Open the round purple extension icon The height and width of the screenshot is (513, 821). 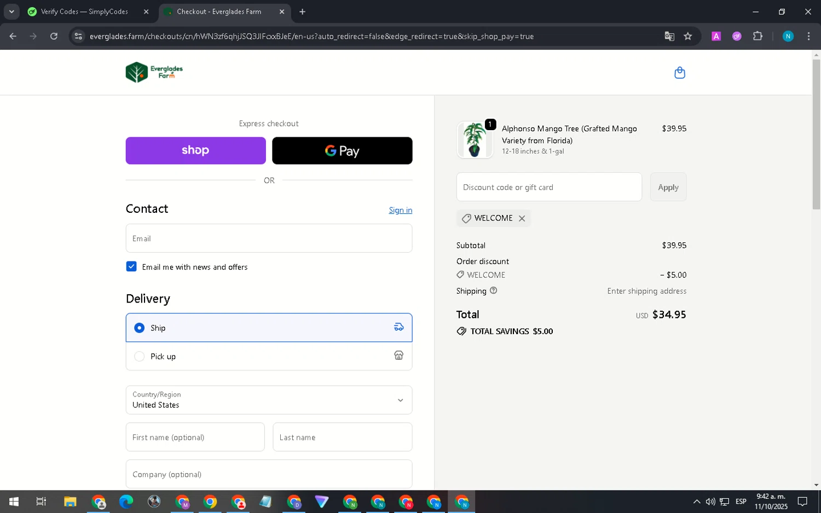[x=737, y=36]
